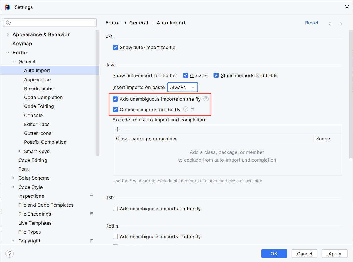Screen dimensions: 353x262
Task: Select Auto Import settings page
Action: click(37, 70)
